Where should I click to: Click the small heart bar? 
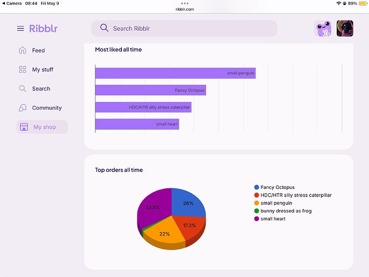tap(137, 124)
